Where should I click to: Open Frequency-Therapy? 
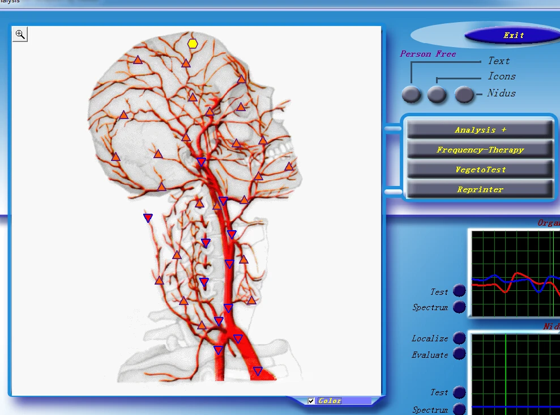(480, 150)
